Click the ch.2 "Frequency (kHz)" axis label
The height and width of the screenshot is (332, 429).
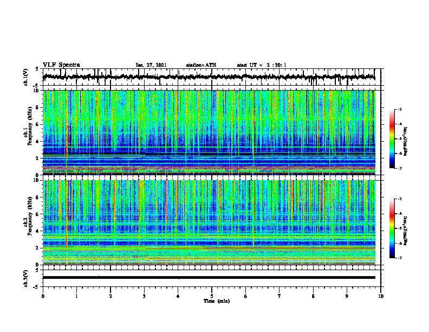tap(30, 216)
